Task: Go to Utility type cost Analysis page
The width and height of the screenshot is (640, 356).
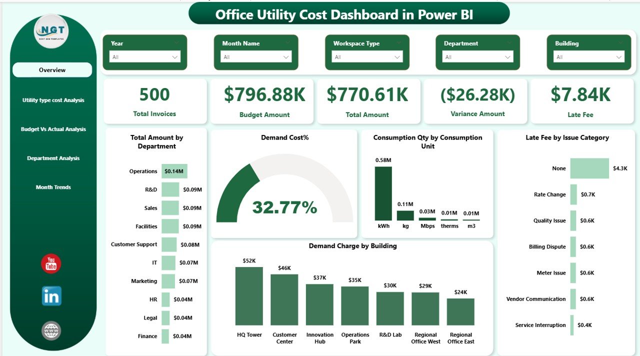Action: (53, 100)
